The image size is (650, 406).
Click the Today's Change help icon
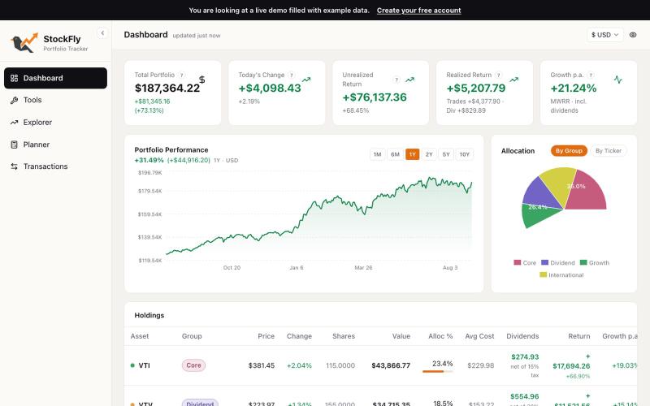point(292,75)
